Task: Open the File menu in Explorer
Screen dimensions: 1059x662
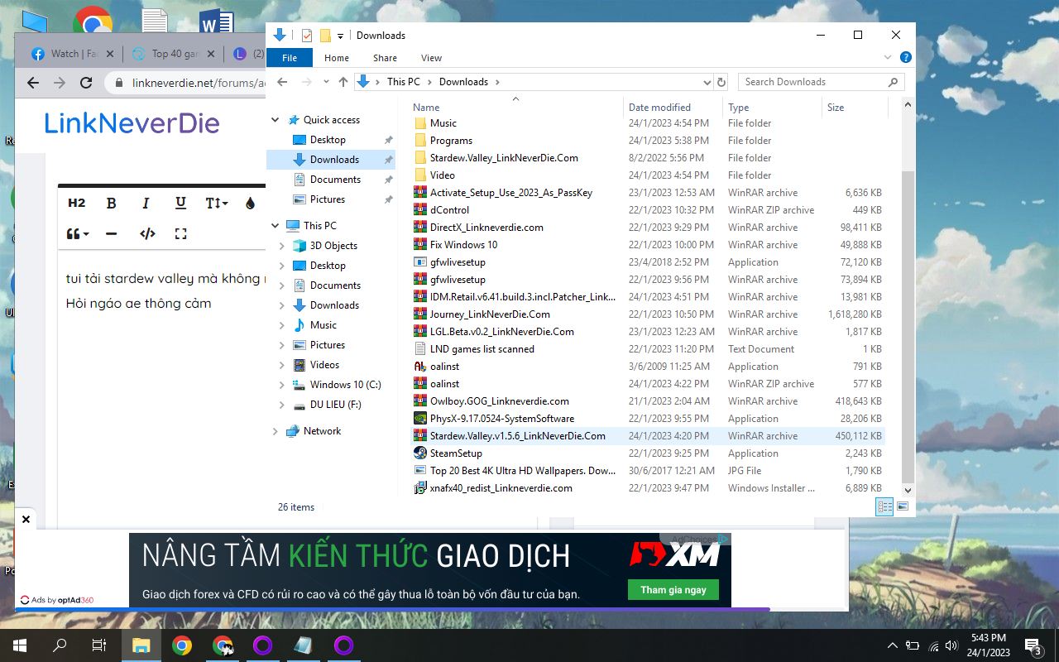Action: point(290,58)
